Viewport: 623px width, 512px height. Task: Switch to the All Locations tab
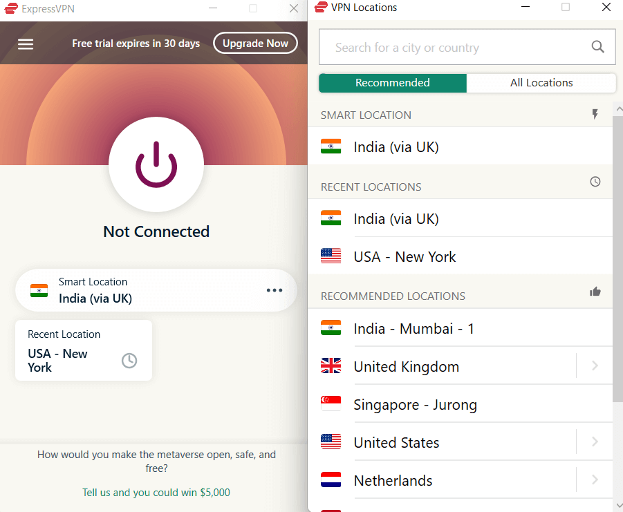tap(541, 82)
